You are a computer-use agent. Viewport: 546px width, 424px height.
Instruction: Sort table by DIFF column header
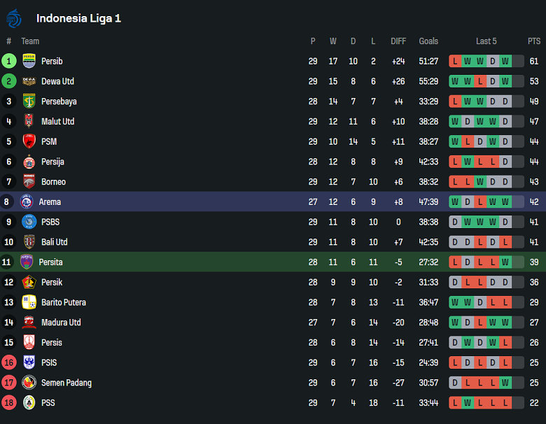pos(398,41)
